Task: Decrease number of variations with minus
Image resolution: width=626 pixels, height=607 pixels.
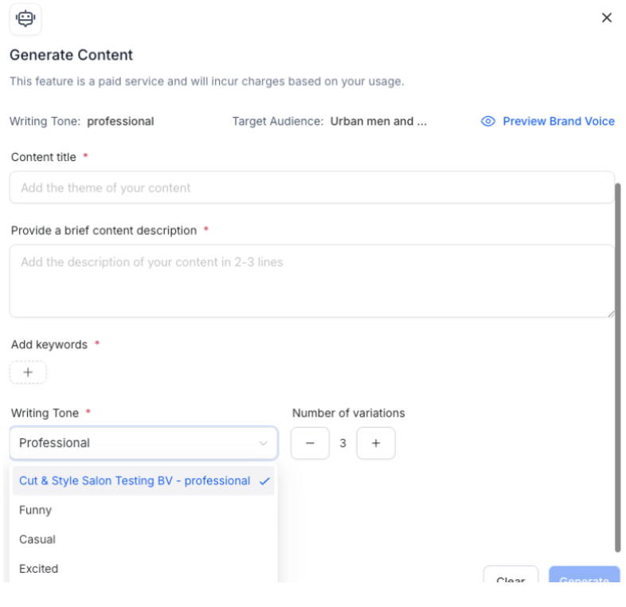Action: [310, 444]
